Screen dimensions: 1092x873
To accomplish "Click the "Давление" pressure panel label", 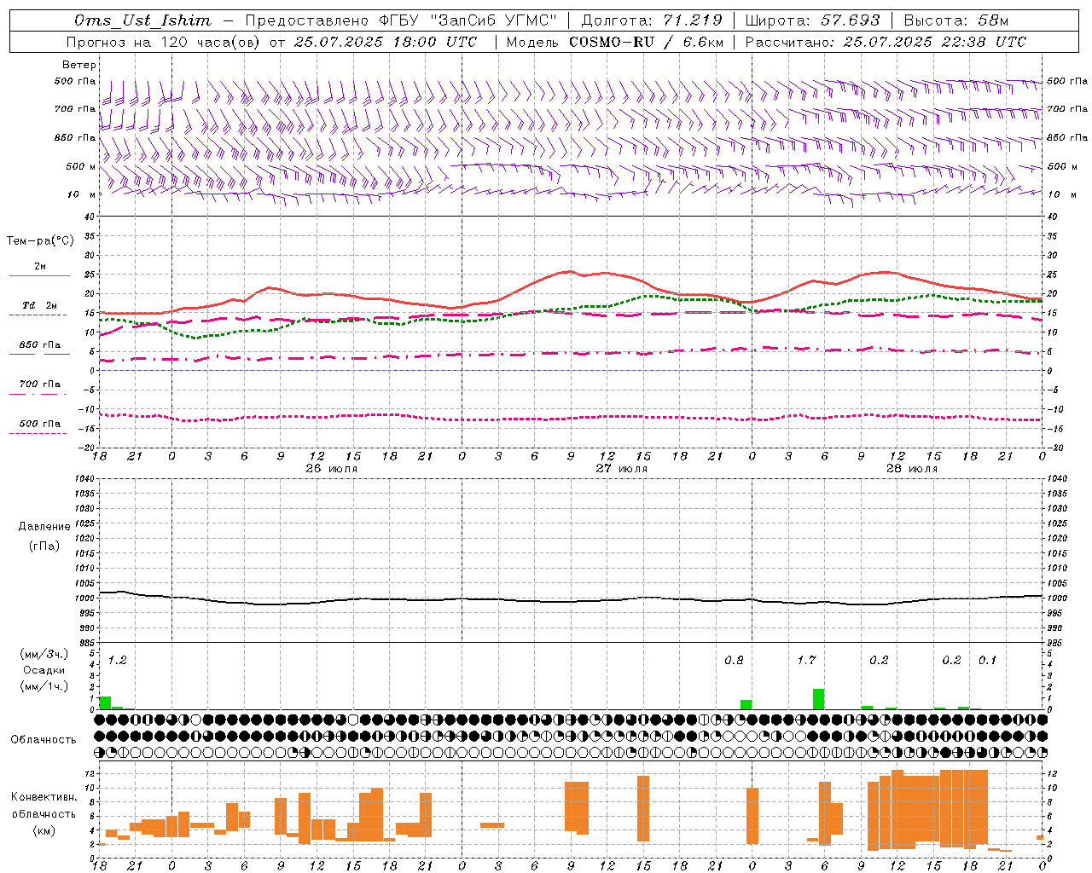I will click(x=44, y=527).
